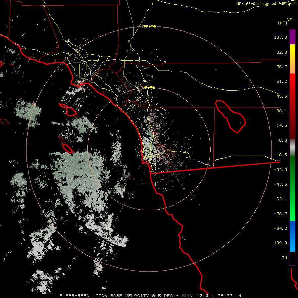Click the blue segment of the color bar
298x298 pixels.
(292, 236)
